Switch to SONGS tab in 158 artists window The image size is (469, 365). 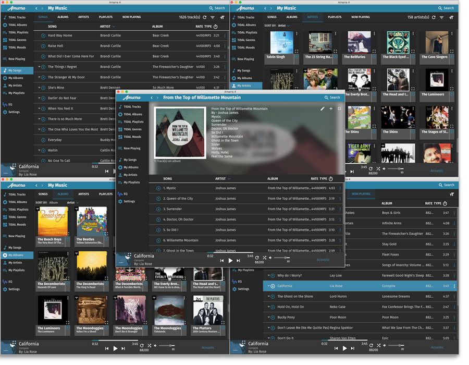tap(271, 17)
